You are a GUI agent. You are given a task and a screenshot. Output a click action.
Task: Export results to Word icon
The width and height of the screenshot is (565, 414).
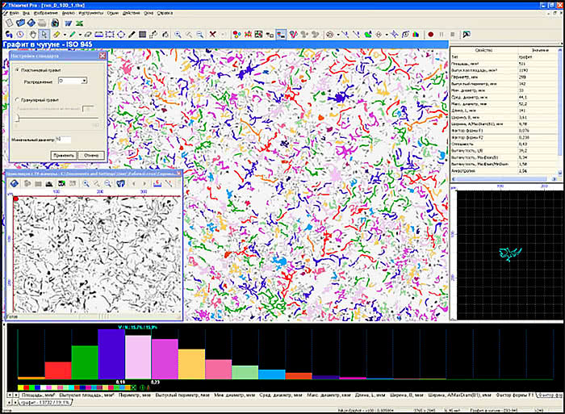click(x=68, y=23)
